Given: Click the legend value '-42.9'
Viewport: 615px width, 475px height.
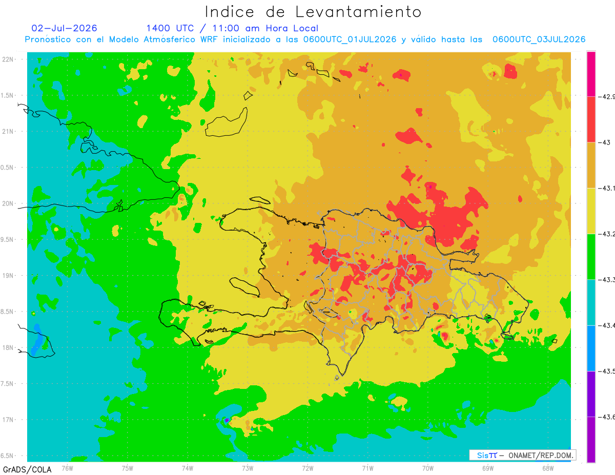Looking at the screenshot, I should click(x=607, y=96).
